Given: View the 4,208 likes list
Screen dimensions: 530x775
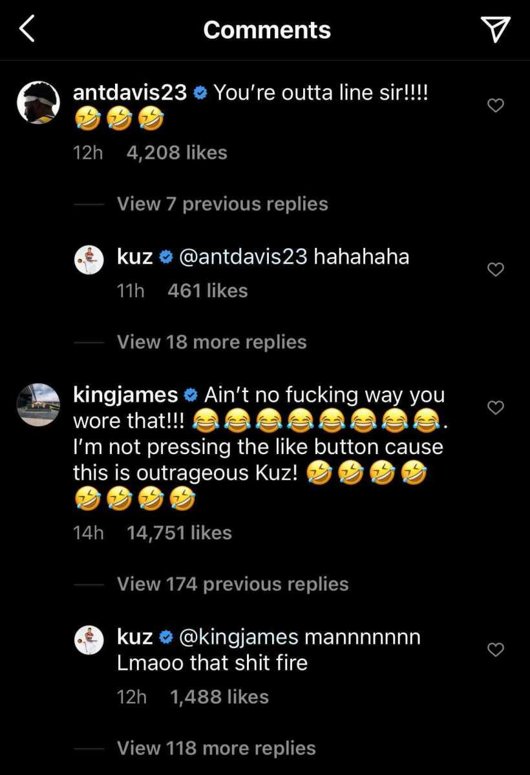Looking at the screenshot, I should 176,153.
